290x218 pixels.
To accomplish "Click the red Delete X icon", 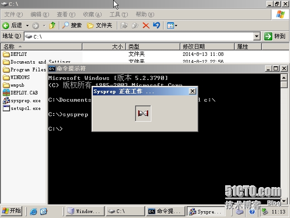I will [x=146, y=25].
